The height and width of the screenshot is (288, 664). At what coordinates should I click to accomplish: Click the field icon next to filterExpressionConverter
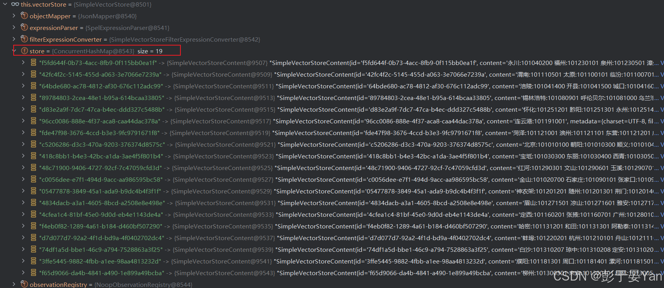24,39
